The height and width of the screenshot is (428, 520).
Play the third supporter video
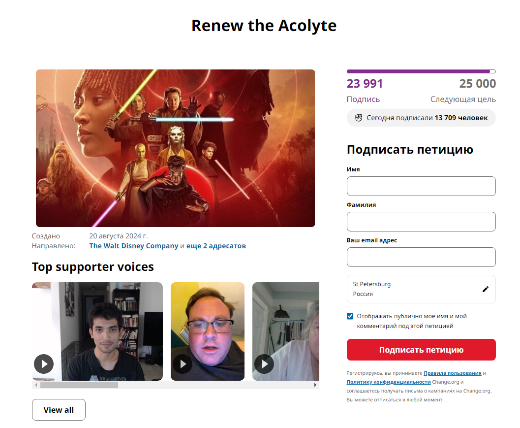click(264, 364)
